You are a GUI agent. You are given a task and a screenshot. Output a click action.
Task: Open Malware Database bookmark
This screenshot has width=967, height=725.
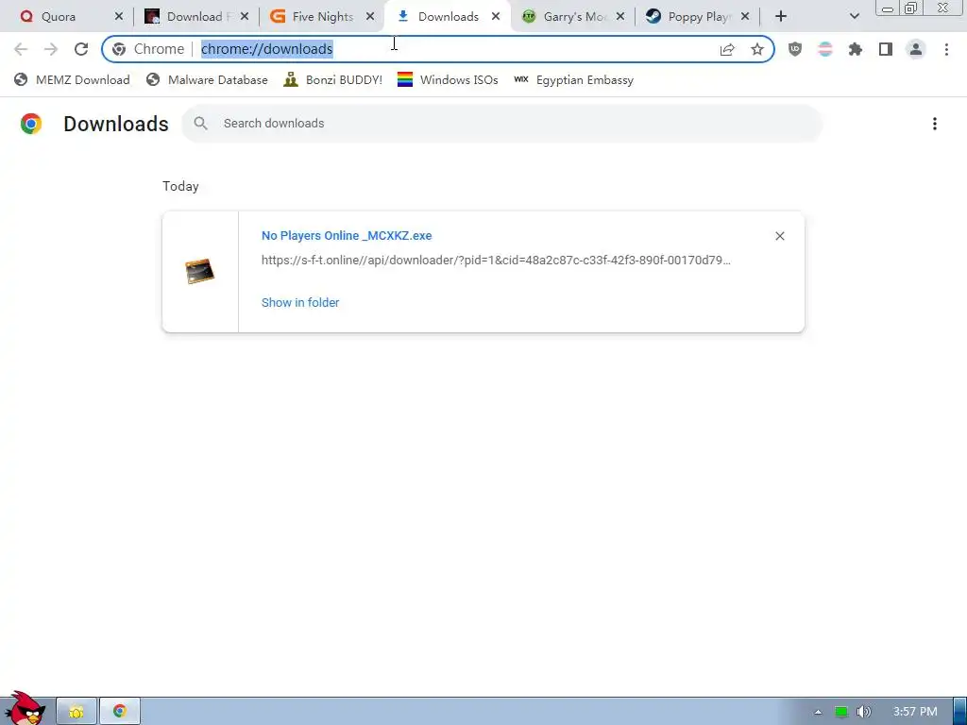coord(207,79)
